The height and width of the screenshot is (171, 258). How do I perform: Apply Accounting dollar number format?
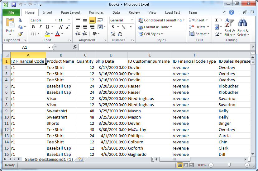click(x=113, y=27)
